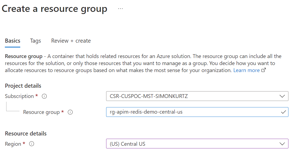This screenshot has width=296, height=163.
Task: Go to the Review + create tab
Action: click(71, 41)
